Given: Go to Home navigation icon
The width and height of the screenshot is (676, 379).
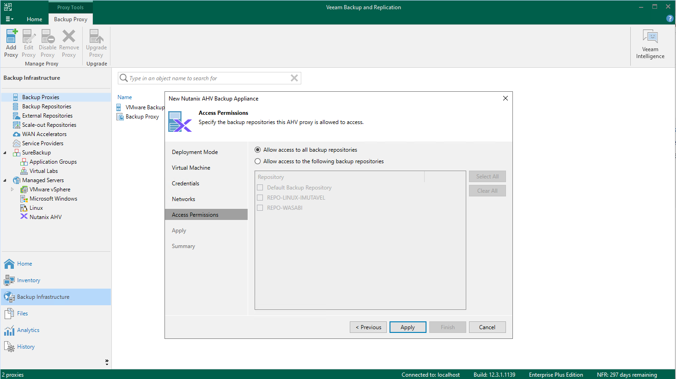Looking at the screenshot, I should (x=9, y=264).
